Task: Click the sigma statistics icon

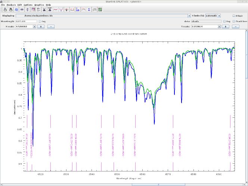Action: click(89, 9)
